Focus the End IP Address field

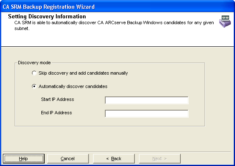pyautogui.click(x=147, y=113)
